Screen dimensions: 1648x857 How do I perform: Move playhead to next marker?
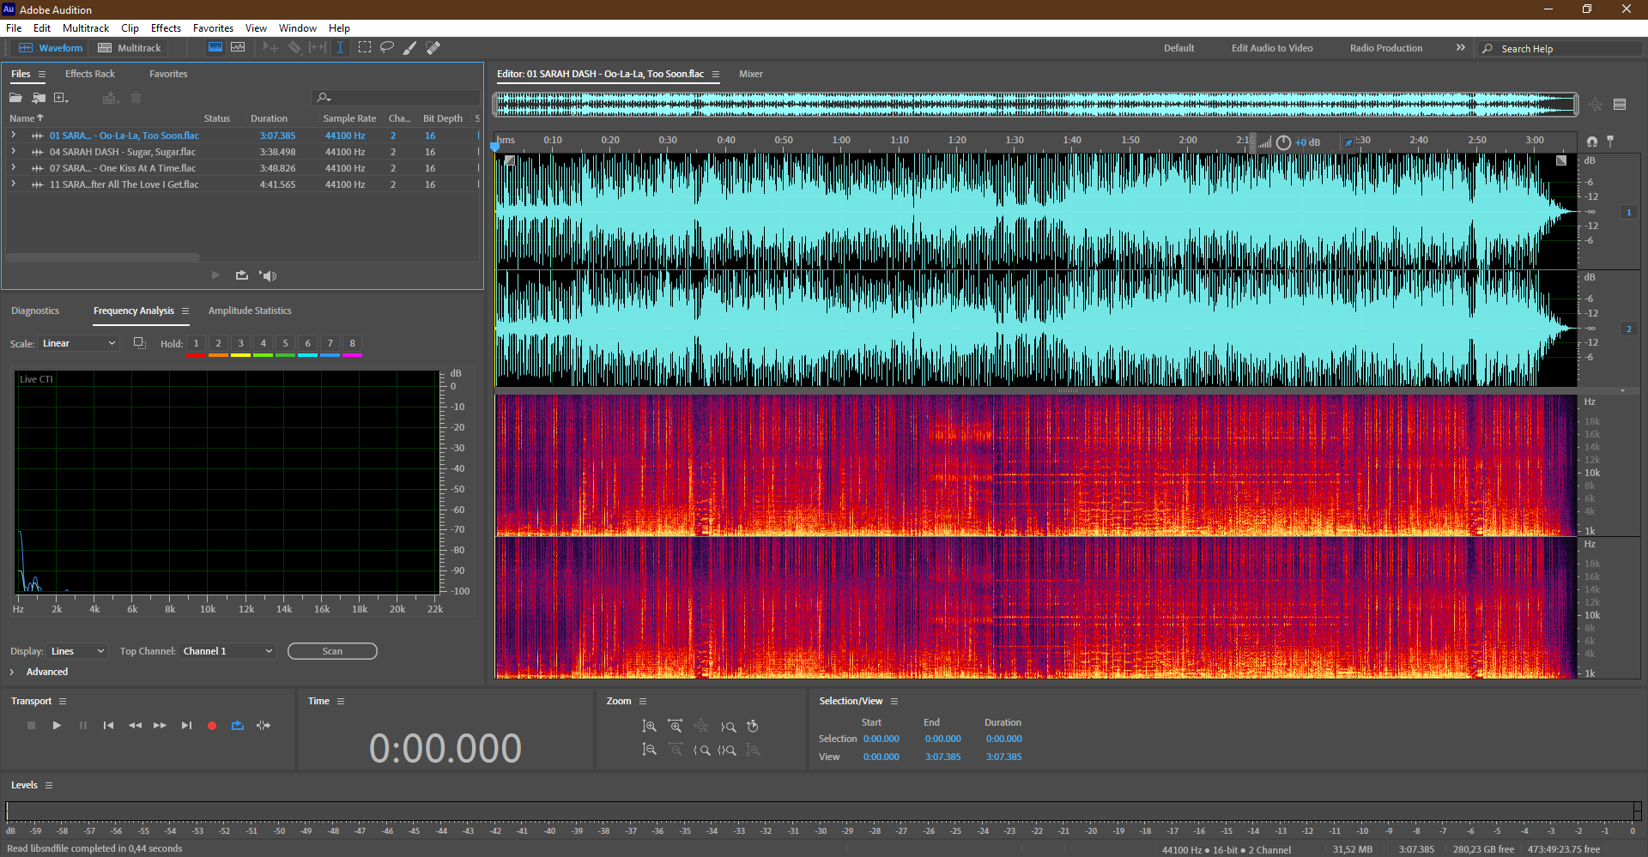coord(186,726)
